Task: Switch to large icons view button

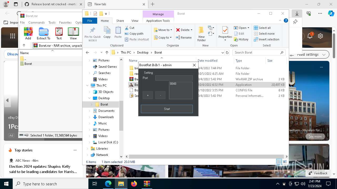Action: (285, 162)
